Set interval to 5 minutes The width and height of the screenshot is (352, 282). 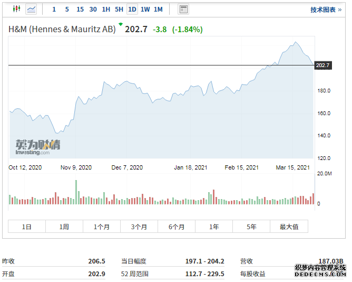point(67,9)
